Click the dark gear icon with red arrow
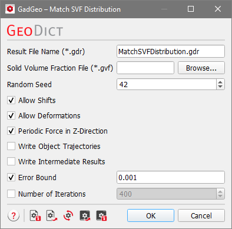Image resolution: width=232 pixels, height=229 pixels. tap(85, 215)
